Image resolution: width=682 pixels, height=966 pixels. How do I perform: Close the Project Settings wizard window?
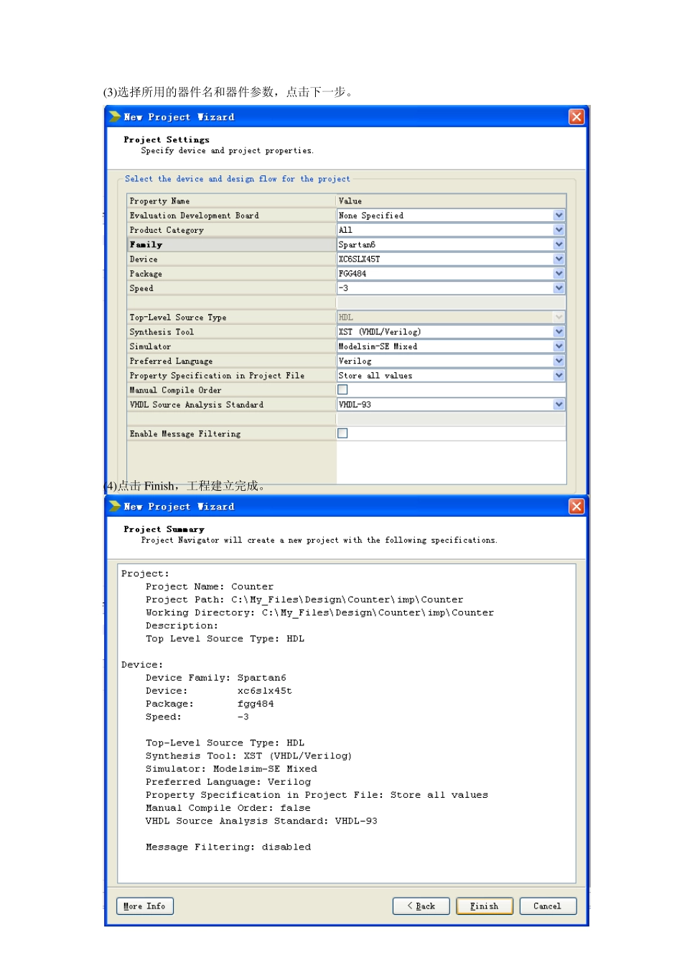(x=576, y=117)
